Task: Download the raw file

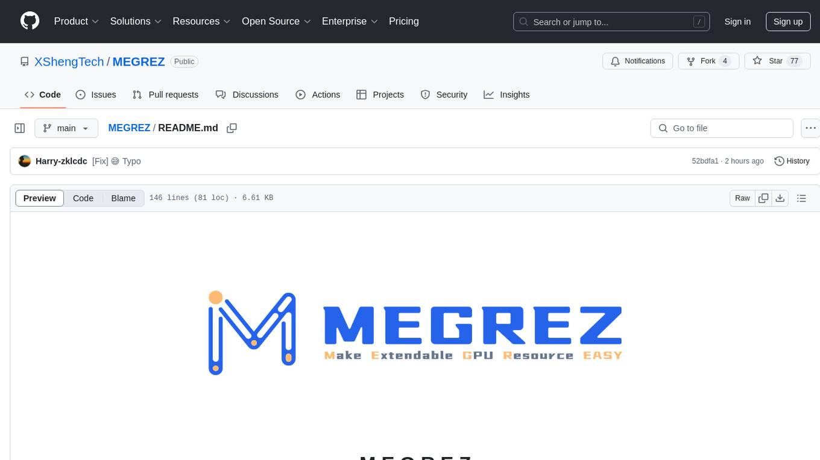Action: tap(780, 198)
